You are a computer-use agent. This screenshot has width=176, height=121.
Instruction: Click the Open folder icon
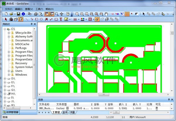point(11,14)
